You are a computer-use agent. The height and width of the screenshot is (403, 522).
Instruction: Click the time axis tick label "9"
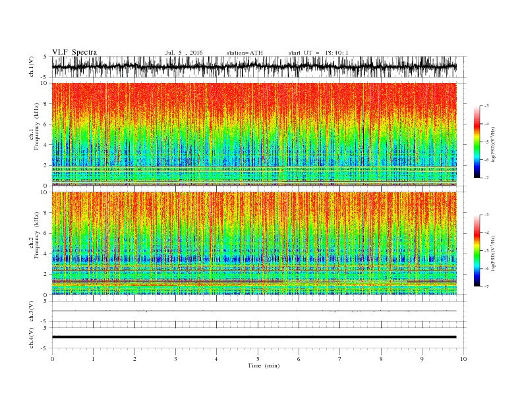tap(422, 359)
